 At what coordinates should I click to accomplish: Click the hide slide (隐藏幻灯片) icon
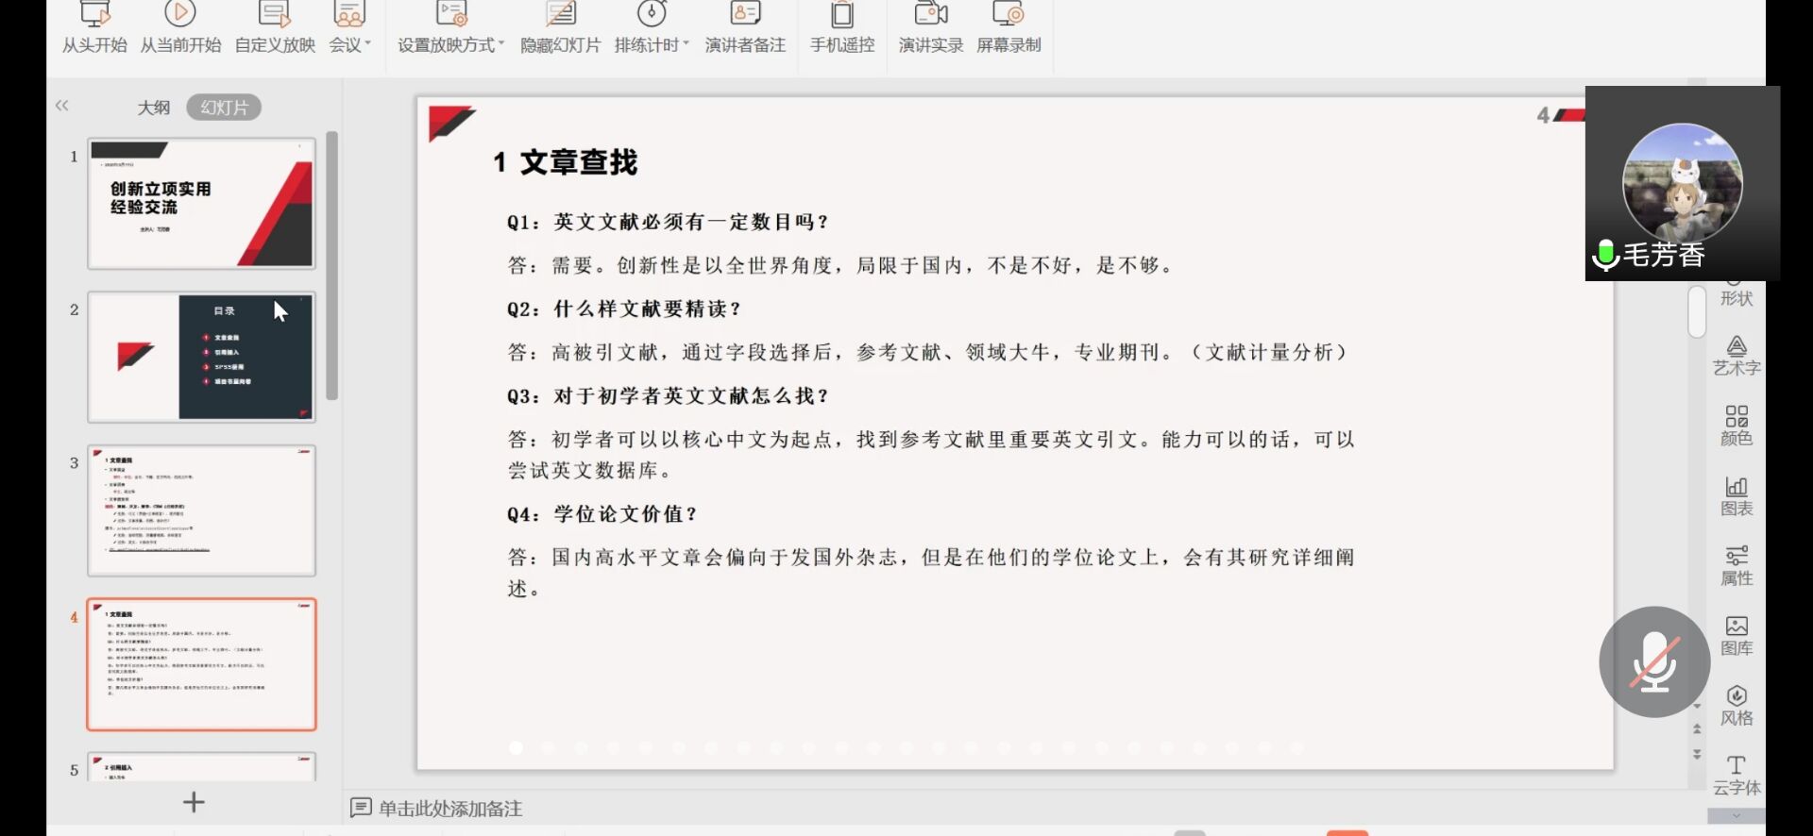coord(560,15)
